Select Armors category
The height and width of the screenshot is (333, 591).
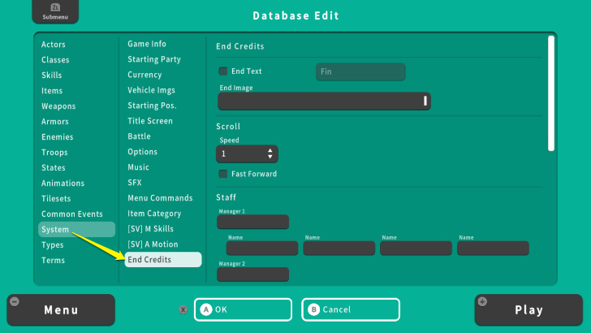pos(55,122)
